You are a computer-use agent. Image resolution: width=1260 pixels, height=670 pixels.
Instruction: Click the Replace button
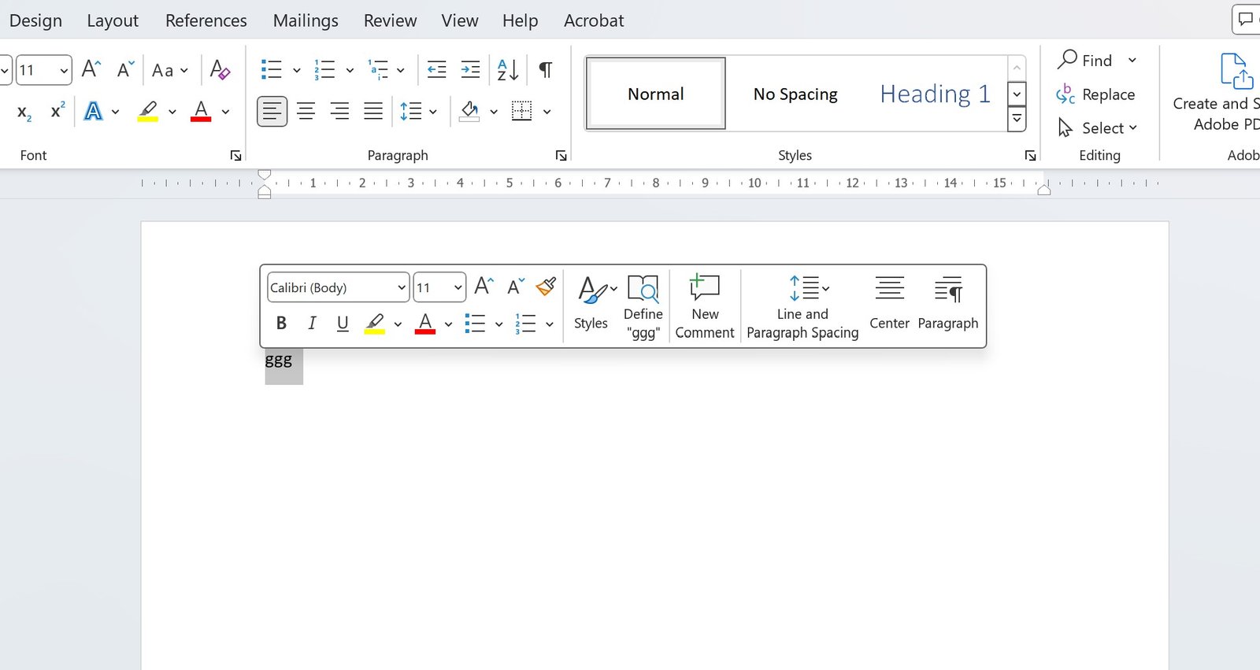[1096, 94]
